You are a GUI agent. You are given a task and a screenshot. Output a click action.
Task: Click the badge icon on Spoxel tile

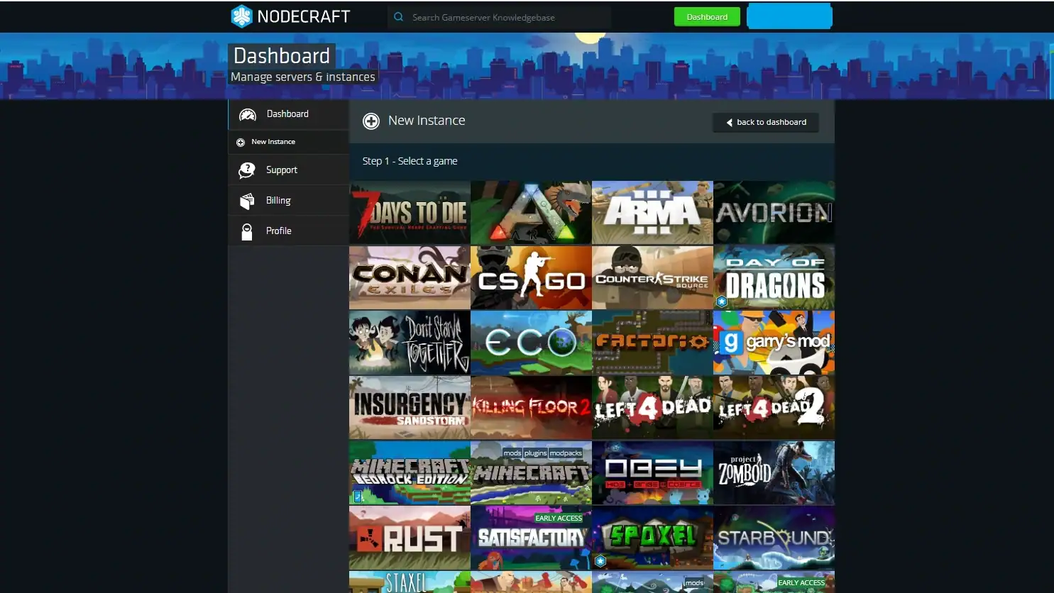tap(600, 561)
